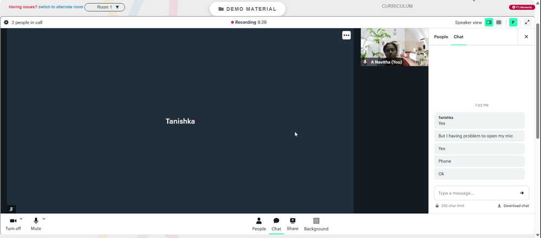
Task: Click the 7:02 PM timestamp
Action: [x=481, y=105]
